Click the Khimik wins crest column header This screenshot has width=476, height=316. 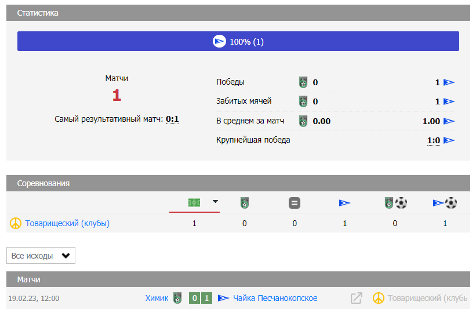click(245, 203)
